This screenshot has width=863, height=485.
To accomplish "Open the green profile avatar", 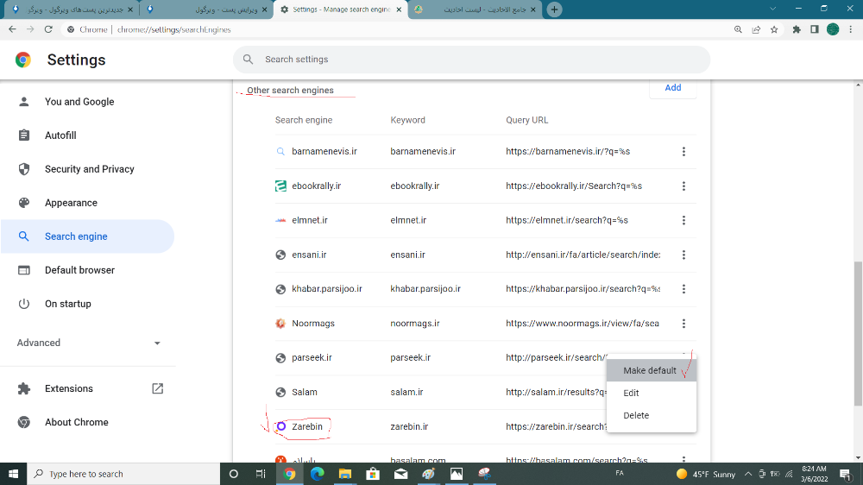I will click(x=833, y=29).
